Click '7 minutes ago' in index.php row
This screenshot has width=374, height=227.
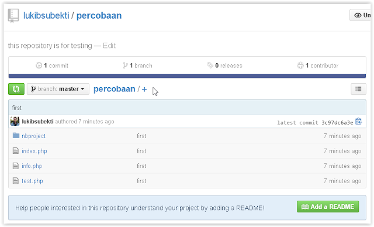342,151
